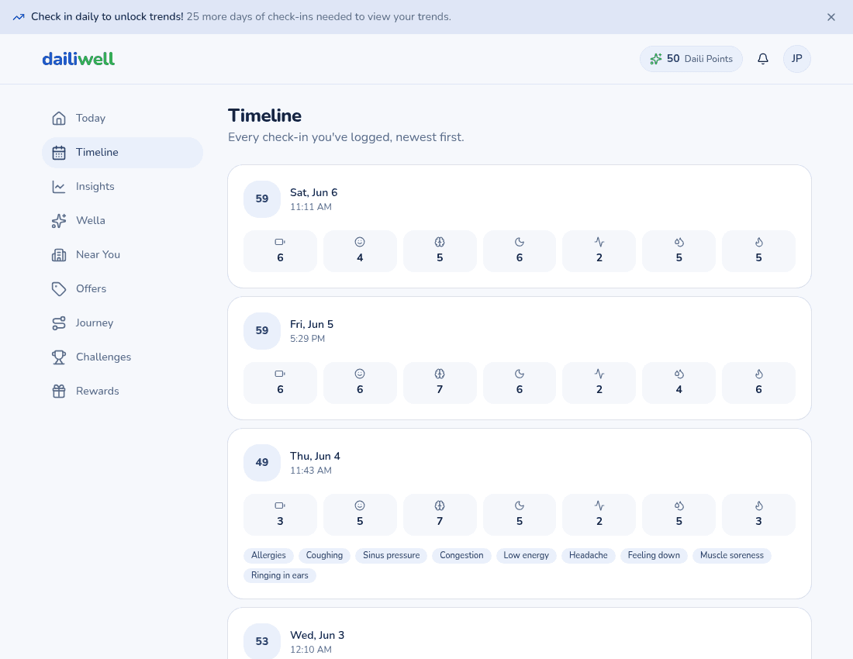Click the Insights chart icon
The width and height of the screenshot is (853, 659).
point(59,187)
